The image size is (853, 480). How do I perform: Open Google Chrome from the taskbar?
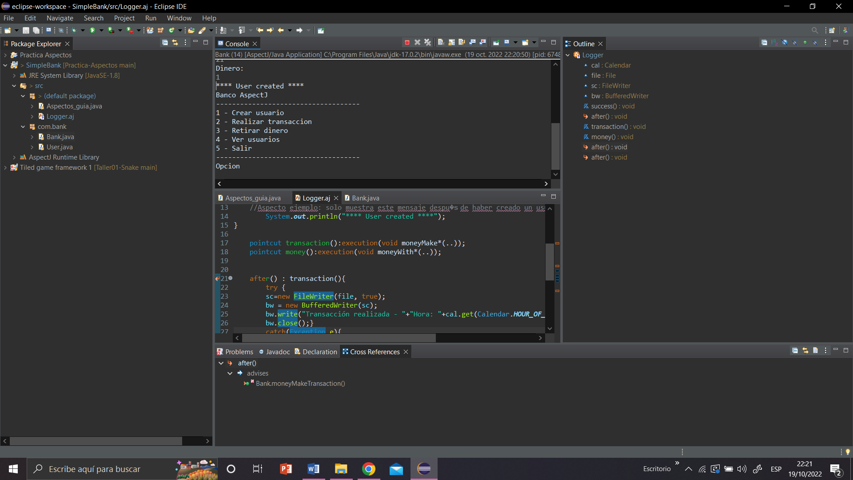pyautogui.click(x=369, y=468)
